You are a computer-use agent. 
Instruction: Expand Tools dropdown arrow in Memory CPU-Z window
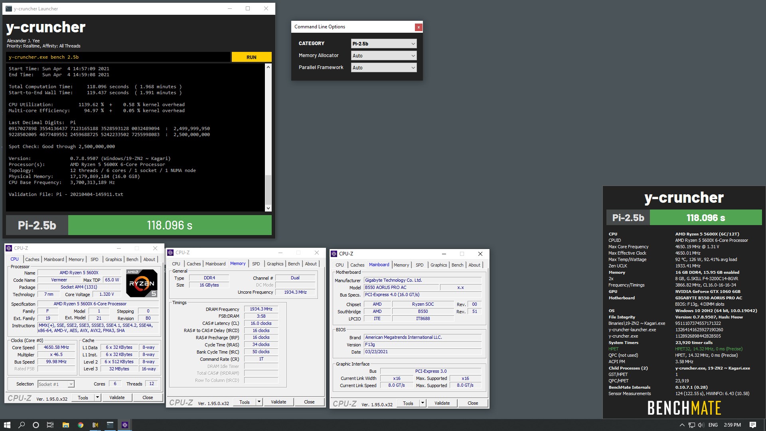click(259, 402)
